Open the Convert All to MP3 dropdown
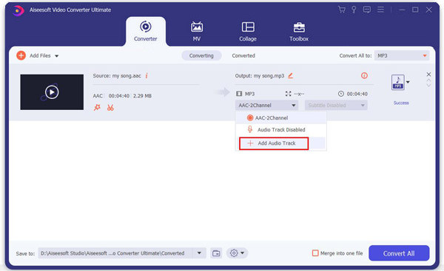 tap(402, 55)
